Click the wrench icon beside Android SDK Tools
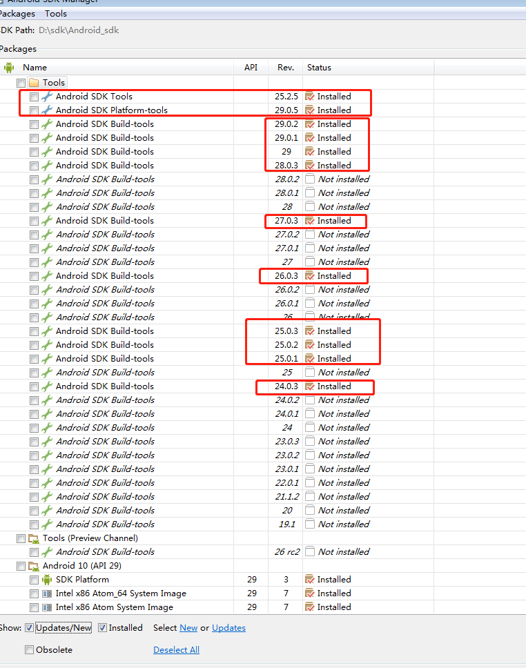Screen dimensions: 526x668 [x=47, y=97]
